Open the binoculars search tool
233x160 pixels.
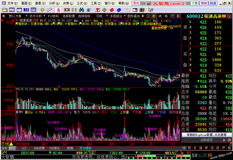point(82,10)
